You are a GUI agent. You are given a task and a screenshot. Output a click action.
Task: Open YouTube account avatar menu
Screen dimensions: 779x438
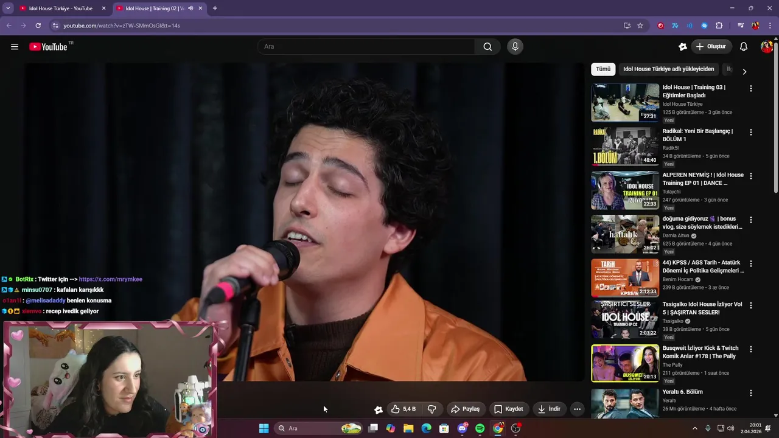pos(766,47)
